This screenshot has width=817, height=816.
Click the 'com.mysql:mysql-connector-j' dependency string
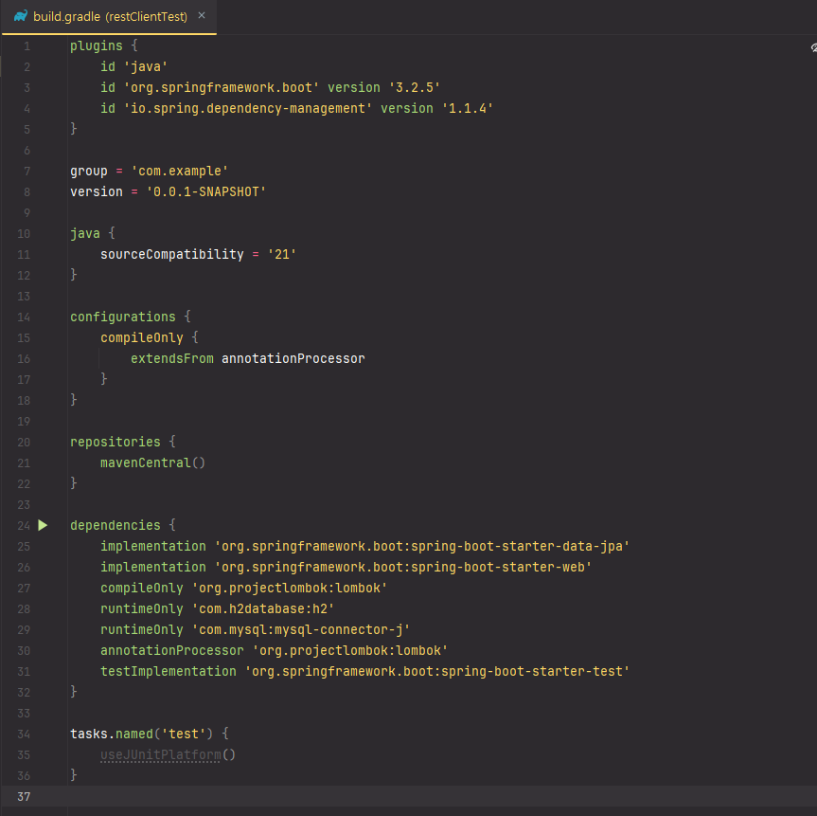click(301, 630)
